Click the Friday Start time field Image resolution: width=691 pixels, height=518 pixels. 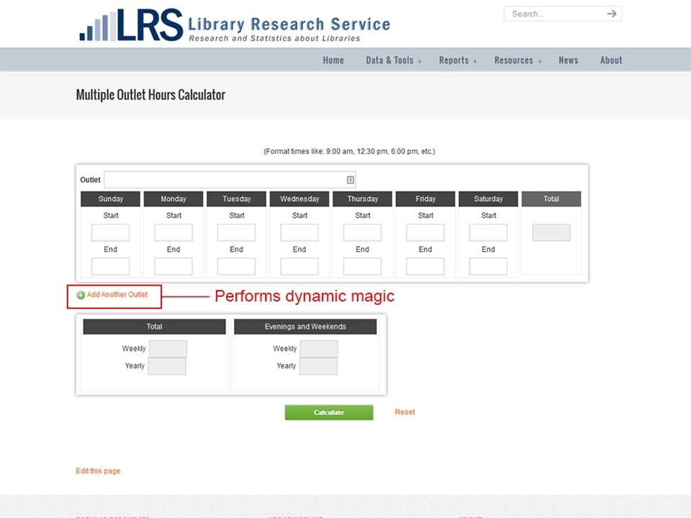(425, 232)
